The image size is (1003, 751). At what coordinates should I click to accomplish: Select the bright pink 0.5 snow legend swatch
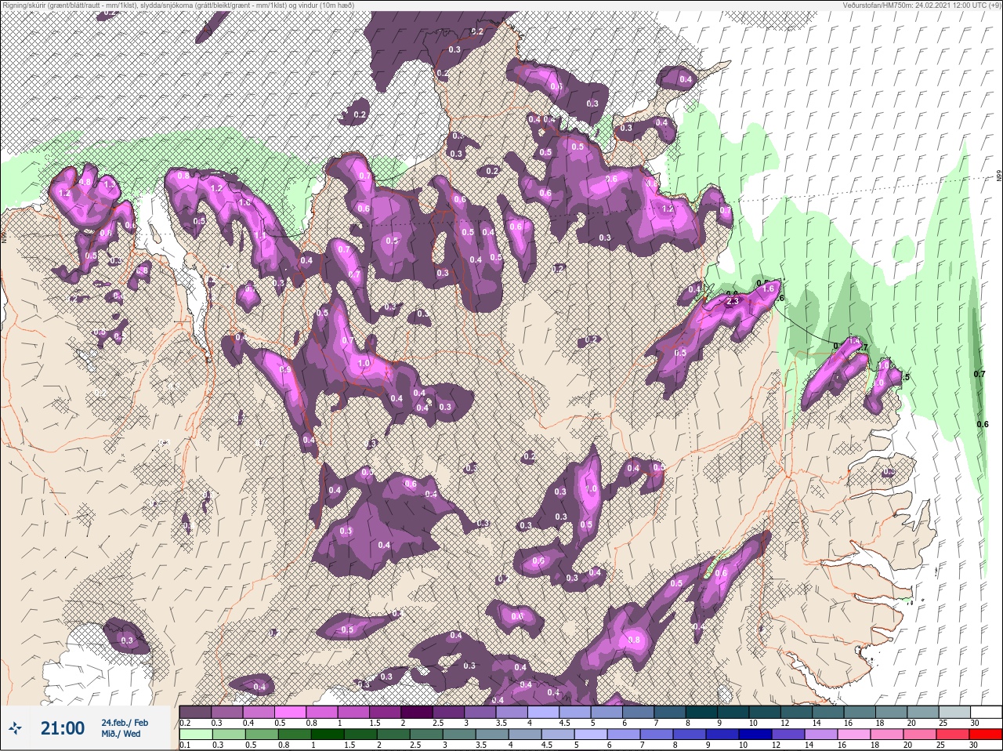(x=291, y=712)
